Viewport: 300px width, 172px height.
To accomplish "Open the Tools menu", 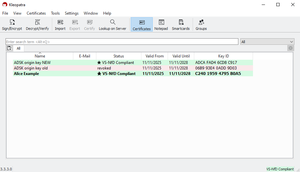I will (x=55, y=13).
